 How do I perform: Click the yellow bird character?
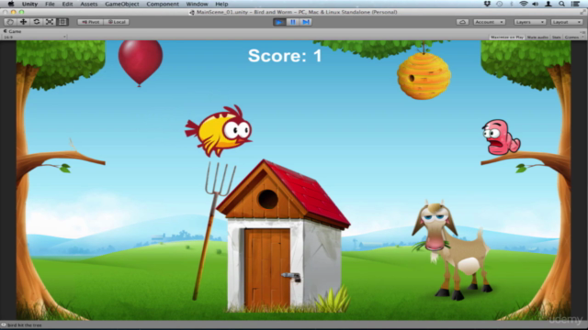point(219,130)
